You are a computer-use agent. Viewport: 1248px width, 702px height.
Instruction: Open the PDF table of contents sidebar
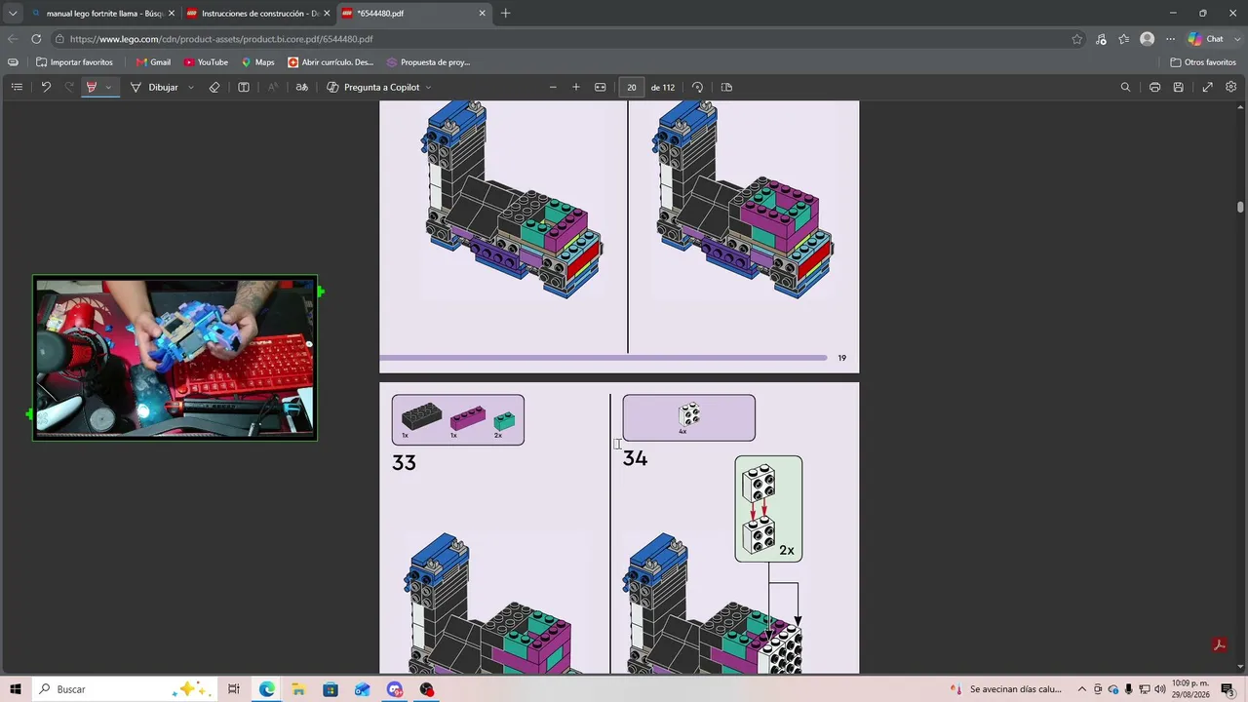click(x=17, y=87)
